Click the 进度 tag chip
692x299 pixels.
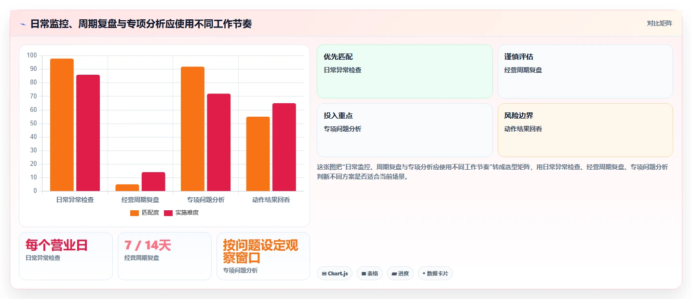point(400,273)
